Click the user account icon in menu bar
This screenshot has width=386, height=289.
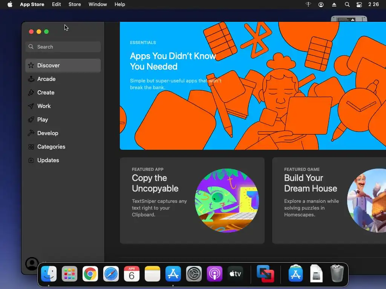(321, 5)
